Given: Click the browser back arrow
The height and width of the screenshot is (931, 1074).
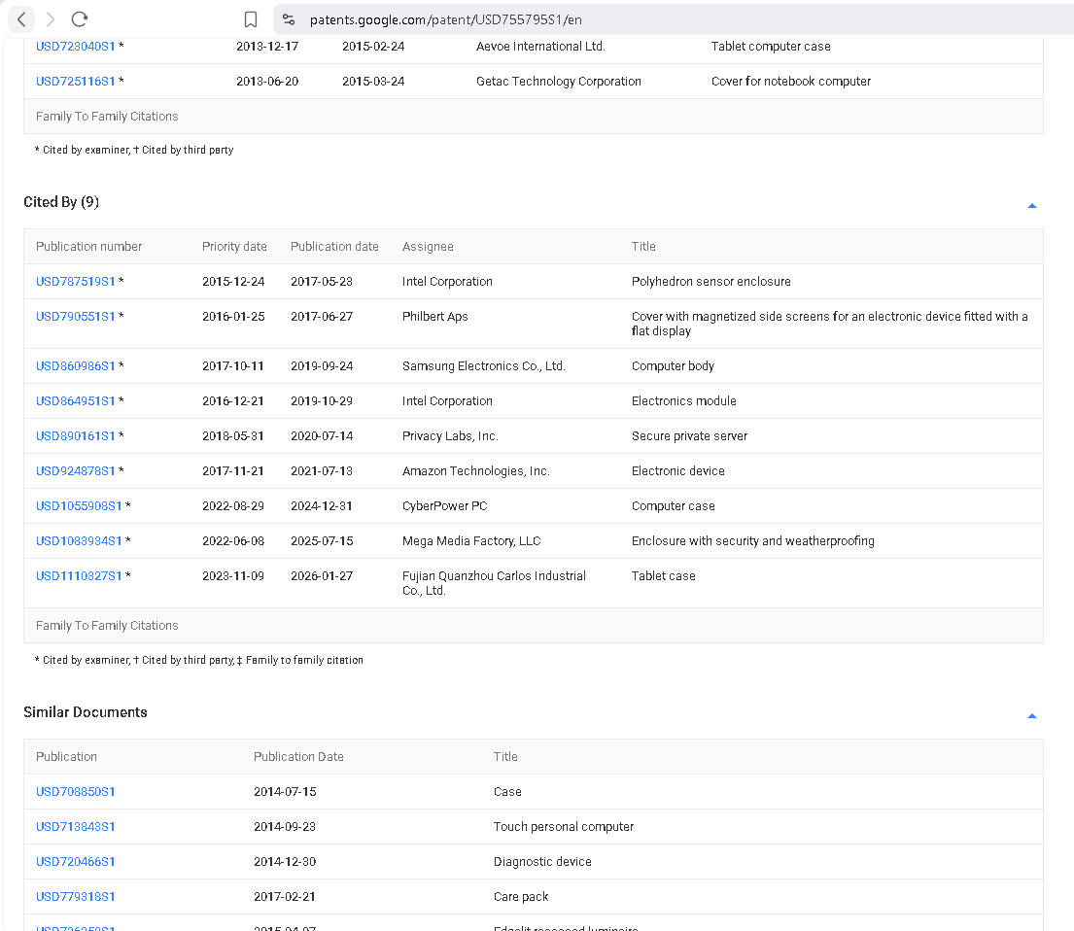Looking at the screenshot, I should coord(21,19).
